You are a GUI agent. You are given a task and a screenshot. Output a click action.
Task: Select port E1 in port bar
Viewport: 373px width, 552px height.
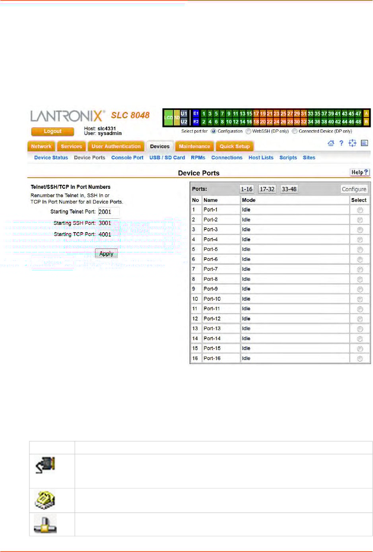point(196,114)
